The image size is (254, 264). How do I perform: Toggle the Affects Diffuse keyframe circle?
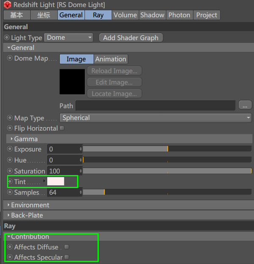[x=10, y=247]
